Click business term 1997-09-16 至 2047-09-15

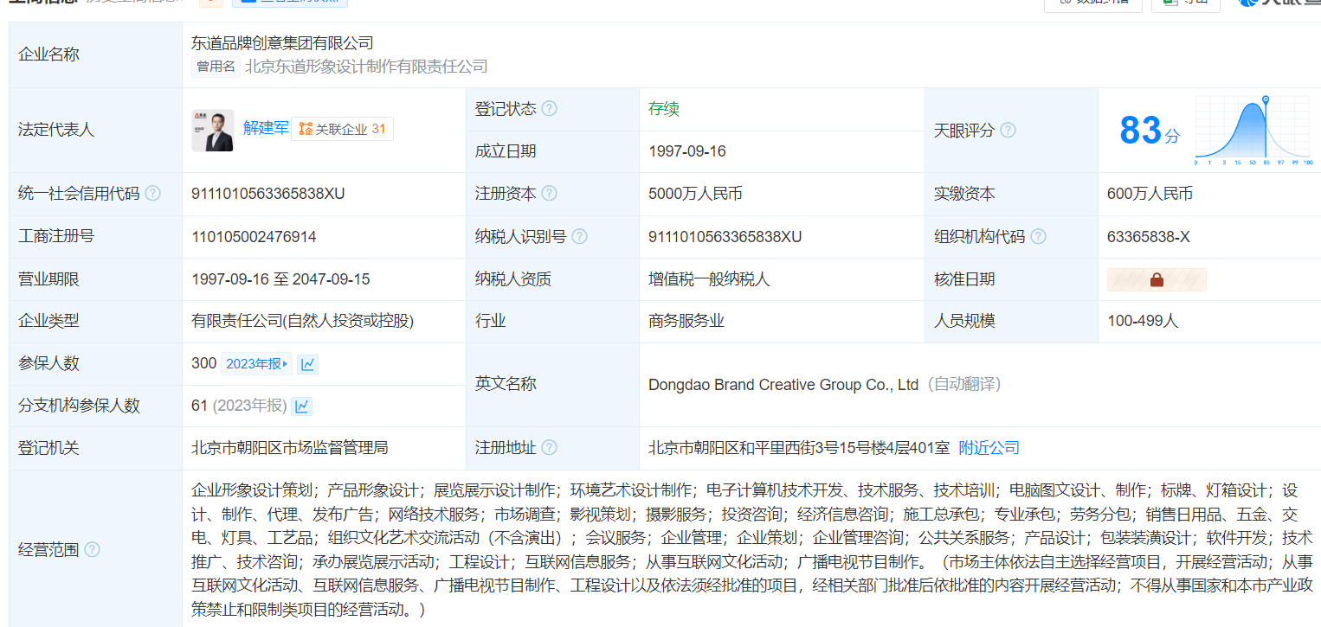[280, 279]
